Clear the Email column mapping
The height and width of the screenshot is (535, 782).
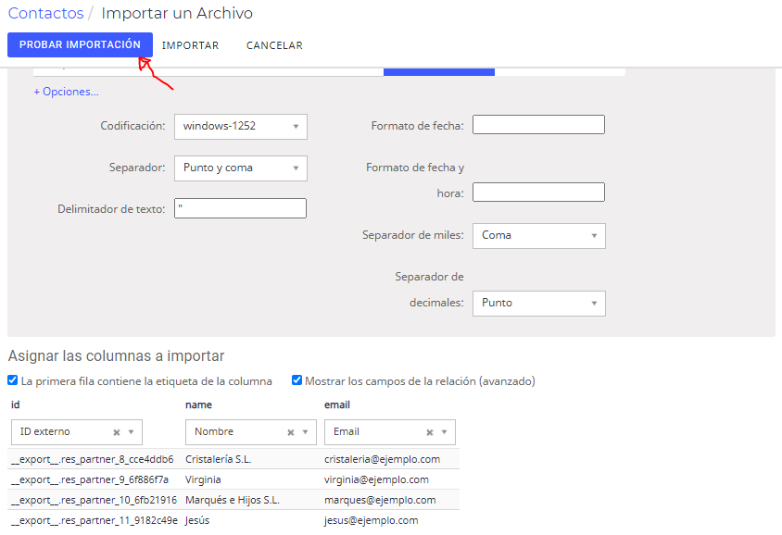pos(429,432)
